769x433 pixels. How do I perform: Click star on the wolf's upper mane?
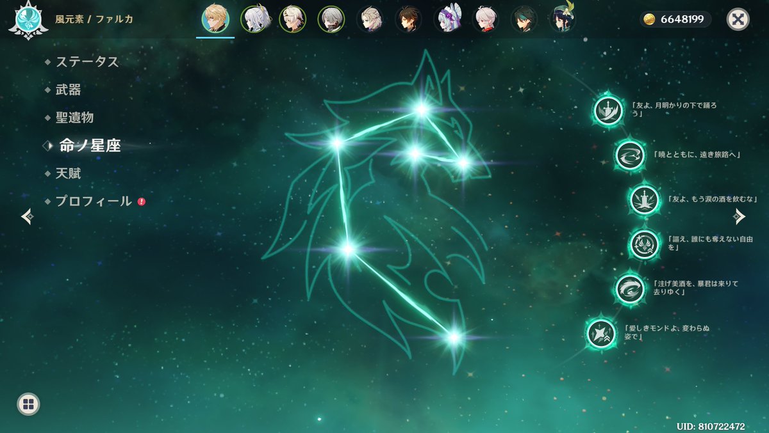pyautogui.click(x=336, y=143)
